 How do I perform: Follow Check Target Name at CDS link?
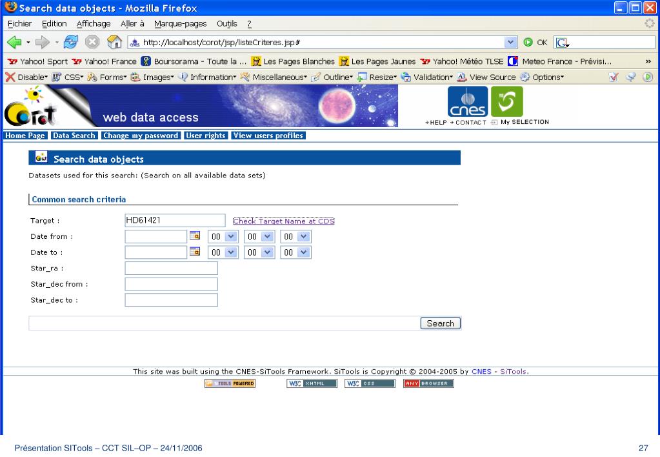284,221
